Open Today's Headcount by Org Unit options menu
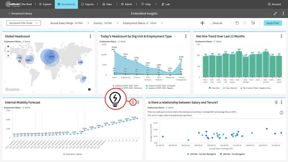This screenshot has height=162, width=288. point(186,36)
